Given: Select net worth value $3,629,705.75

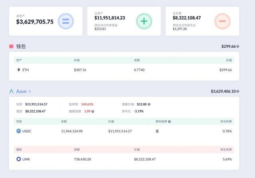Looking at the screenshot, I should (x=35, y=22).
